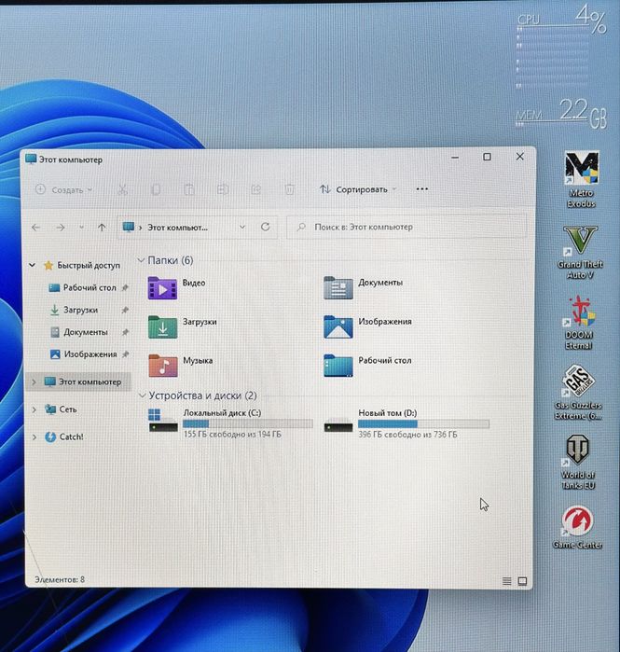Open the Создать new item menu
Viewport: 620px width, 652px height.
tap(63, 190)
